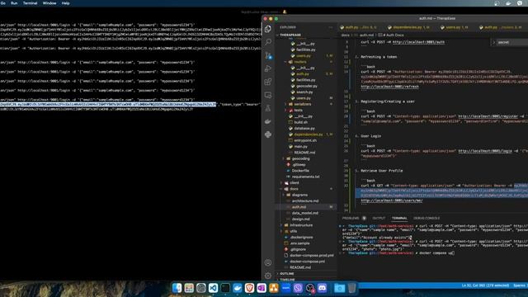
Task: Follow the localhost:8001/register link
Action: coord(488,116)
